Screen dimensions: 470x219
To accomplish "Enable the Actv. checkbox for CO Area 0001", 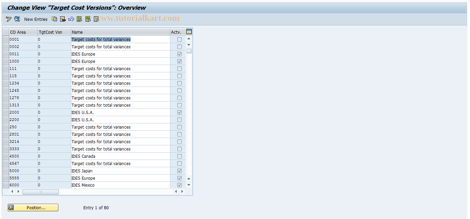I will pos(179,39).
